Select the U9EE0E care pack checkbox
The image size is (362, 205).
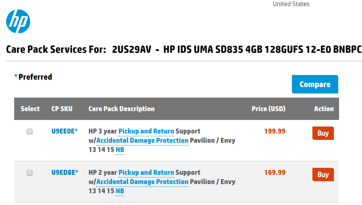pyautogui.click(x=30, y=132)
